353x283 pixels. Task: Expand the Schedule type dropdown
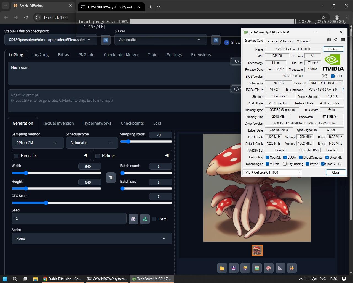coord(92,143)
